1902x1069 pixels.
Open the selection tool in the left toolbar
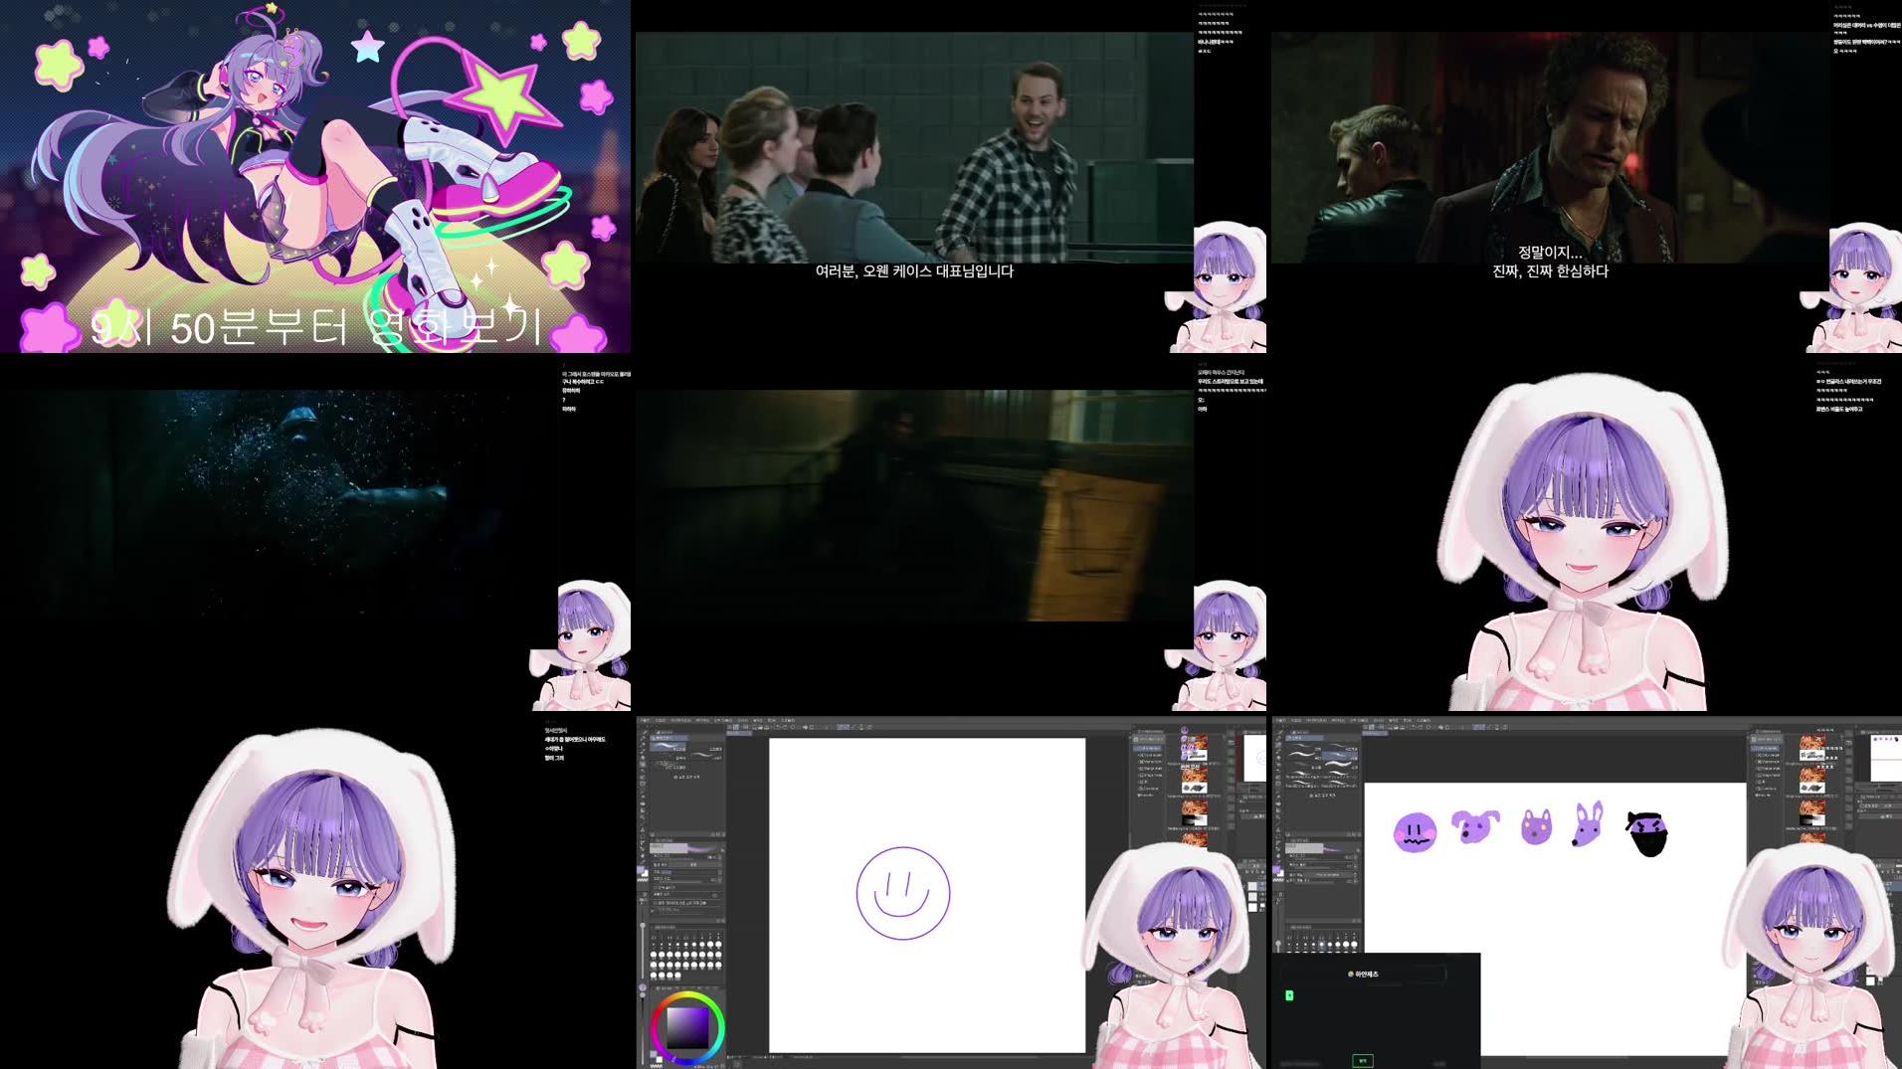click(643, 750)
